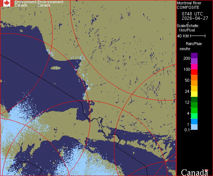Click the Canada wordmark logo
The width and height of the screenshot is (213, 176).
coord(195,172)
